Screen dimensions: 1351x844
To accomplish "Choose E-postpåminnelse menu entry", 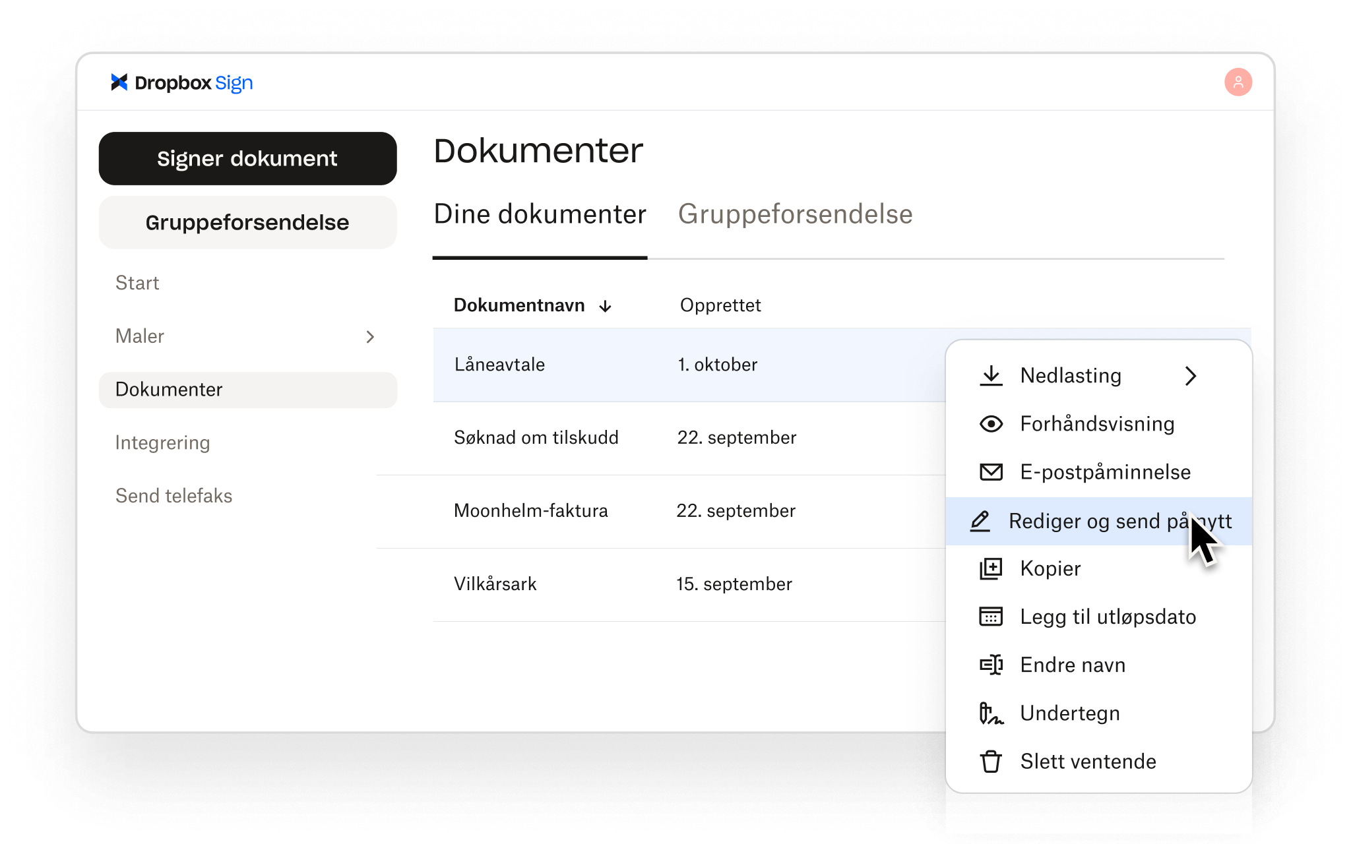I will click(x=1098, y=472).
